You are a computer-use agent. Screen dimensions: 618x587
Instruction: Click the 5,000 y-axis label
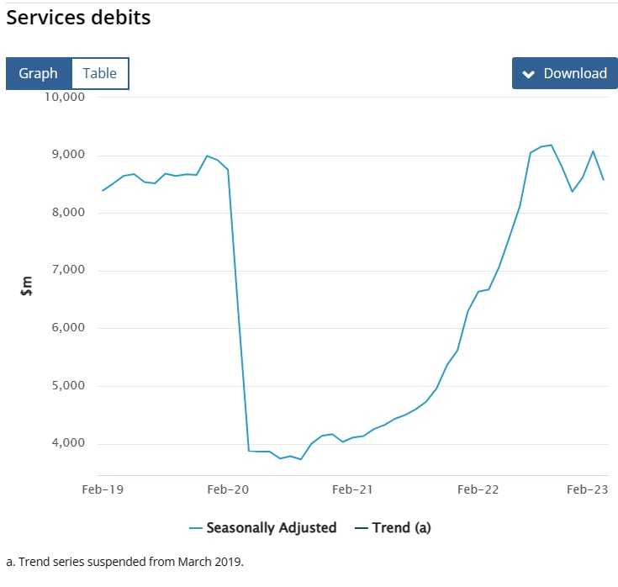(67, 386)
